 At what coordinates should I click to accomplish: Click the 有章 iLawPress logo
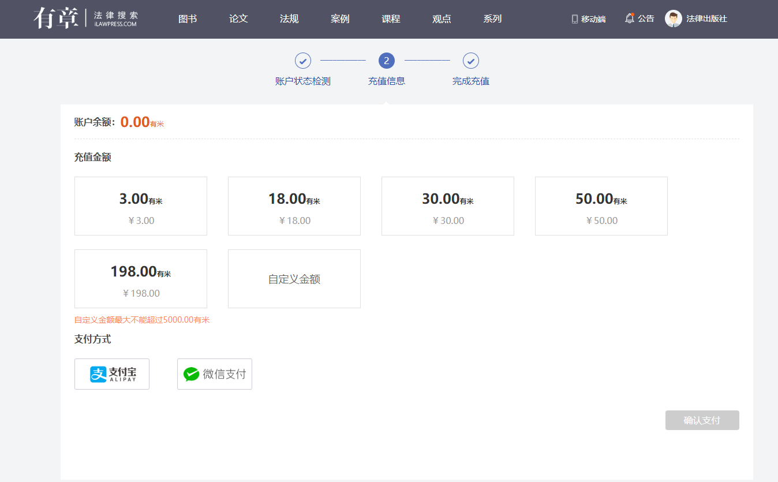(x=85, y=18)
